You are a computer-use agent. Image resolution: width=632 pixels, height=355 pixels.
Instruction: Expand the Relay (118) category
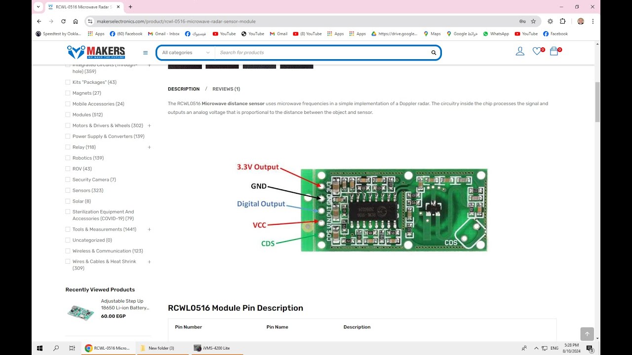[149, 147]
